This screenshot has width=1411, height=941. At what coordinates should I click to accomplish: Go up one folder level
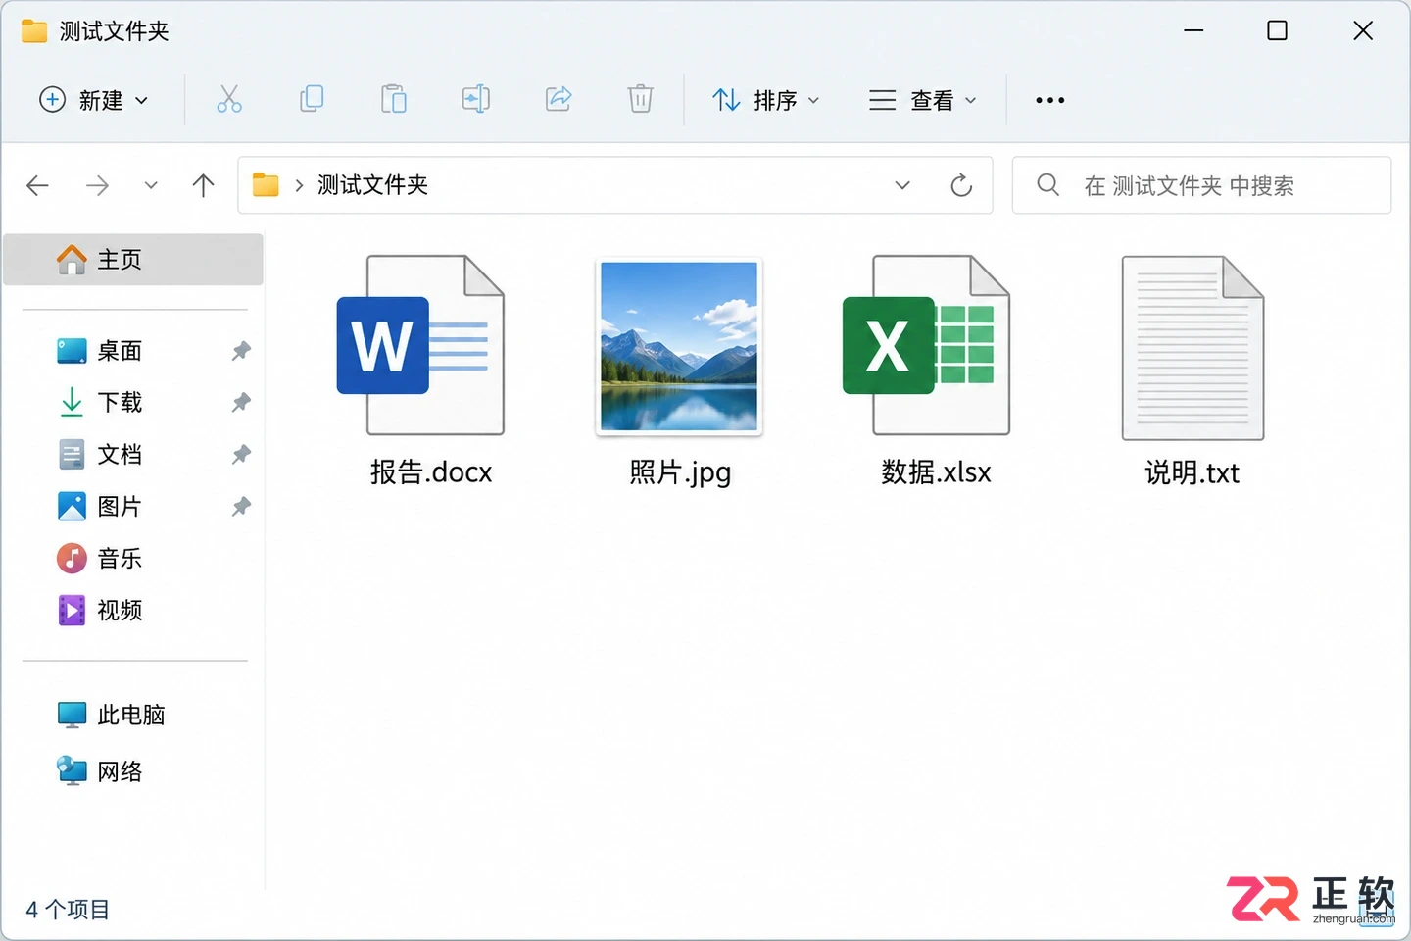pos(203,185)
